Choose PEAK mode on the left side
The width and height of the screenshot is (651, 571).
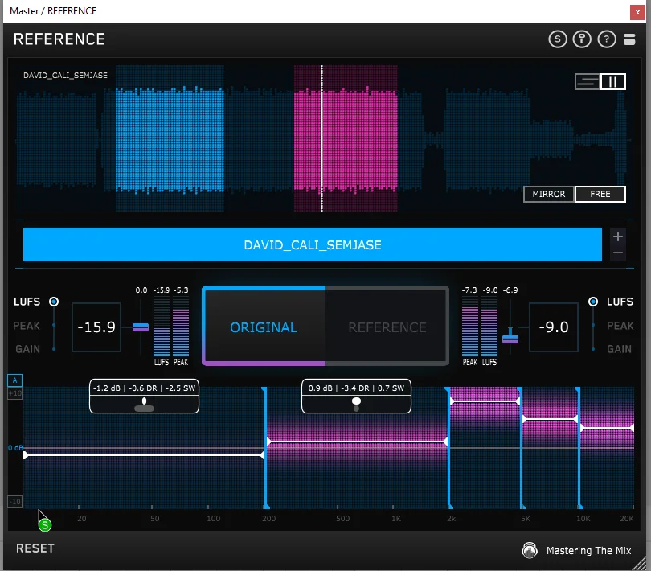[27, 326]
